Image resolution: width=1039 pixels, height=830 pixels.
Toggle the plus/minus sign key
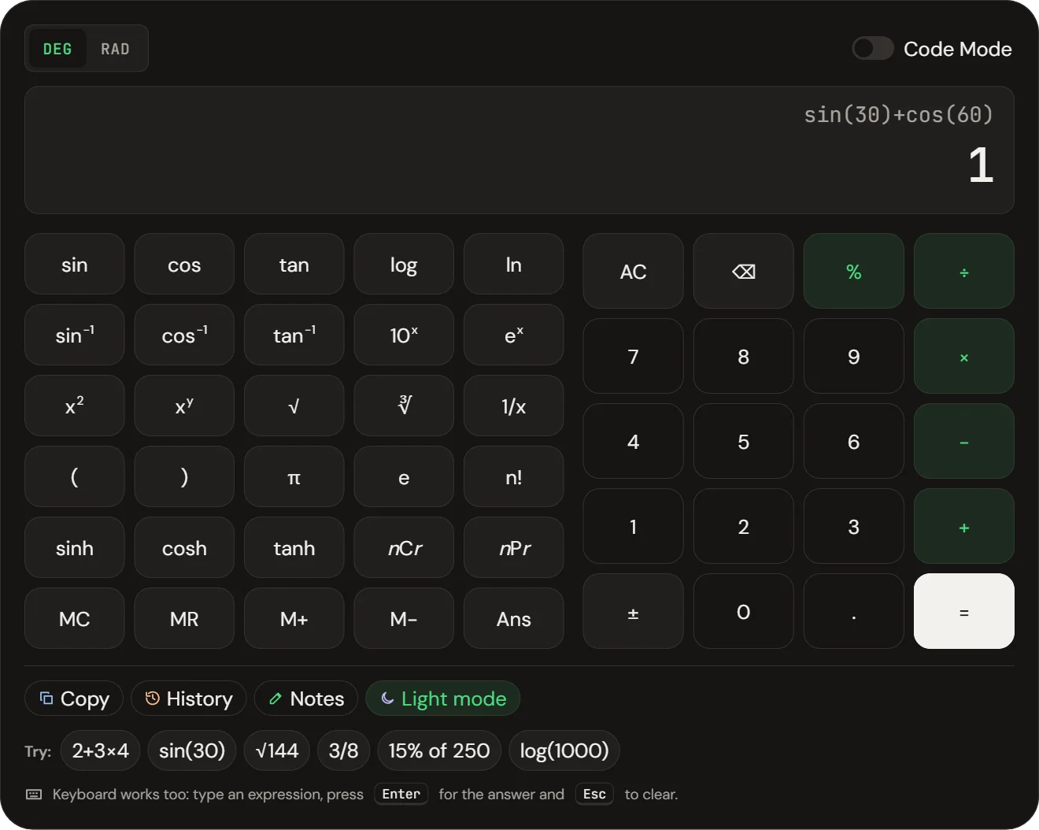tap(633, 611)
